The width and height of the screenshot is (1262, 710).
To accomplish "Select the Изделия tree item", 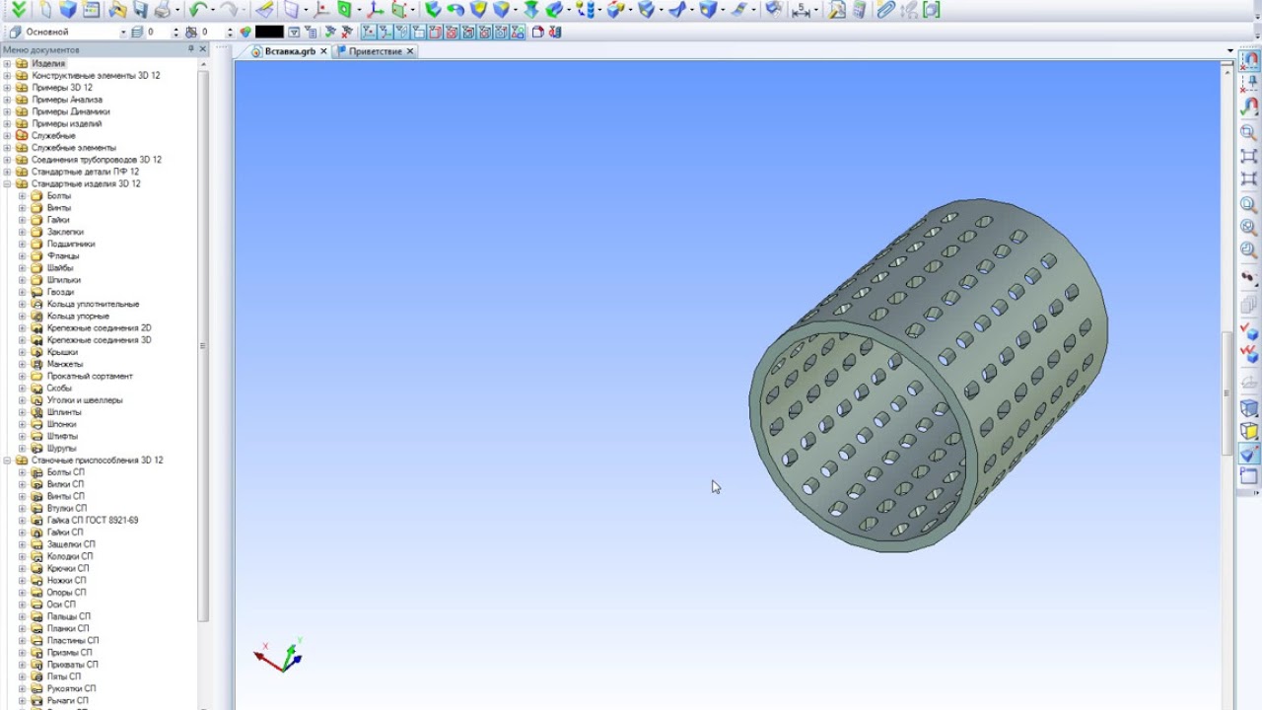I will click(x=47, y=64).
